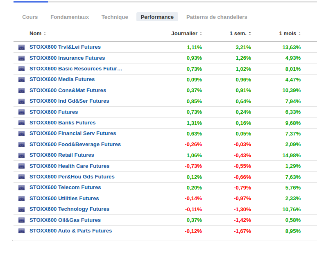Open the Fondamentaux tab
Viewport: 317px width, 255px height.
70,17
